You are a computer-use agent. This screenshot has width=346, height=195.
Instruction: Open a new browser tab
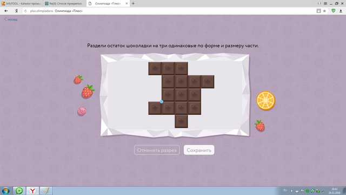coord(133,4)
